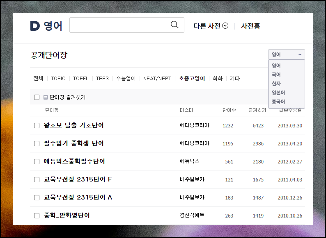This screenshot has height=238, width=326.
Task: Switch to the NEAT/NEPT category tab
Action: (157, 78)
